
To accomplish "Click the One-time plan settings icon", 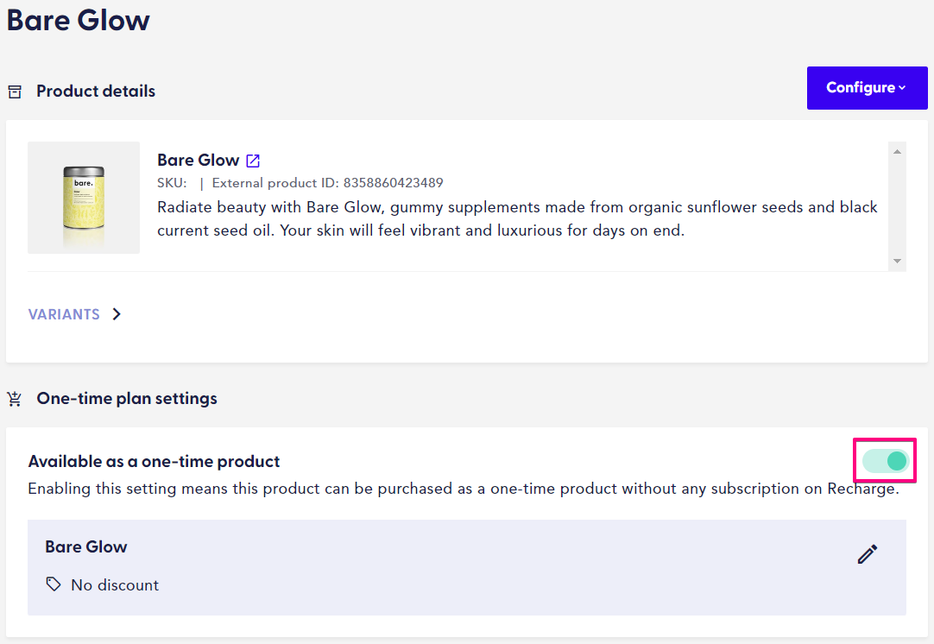I will pyautogui.click(x=14, y=399).
